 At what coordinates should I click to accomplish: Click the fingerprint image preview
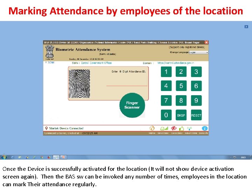pyautogui.click(x=79, y=84)
